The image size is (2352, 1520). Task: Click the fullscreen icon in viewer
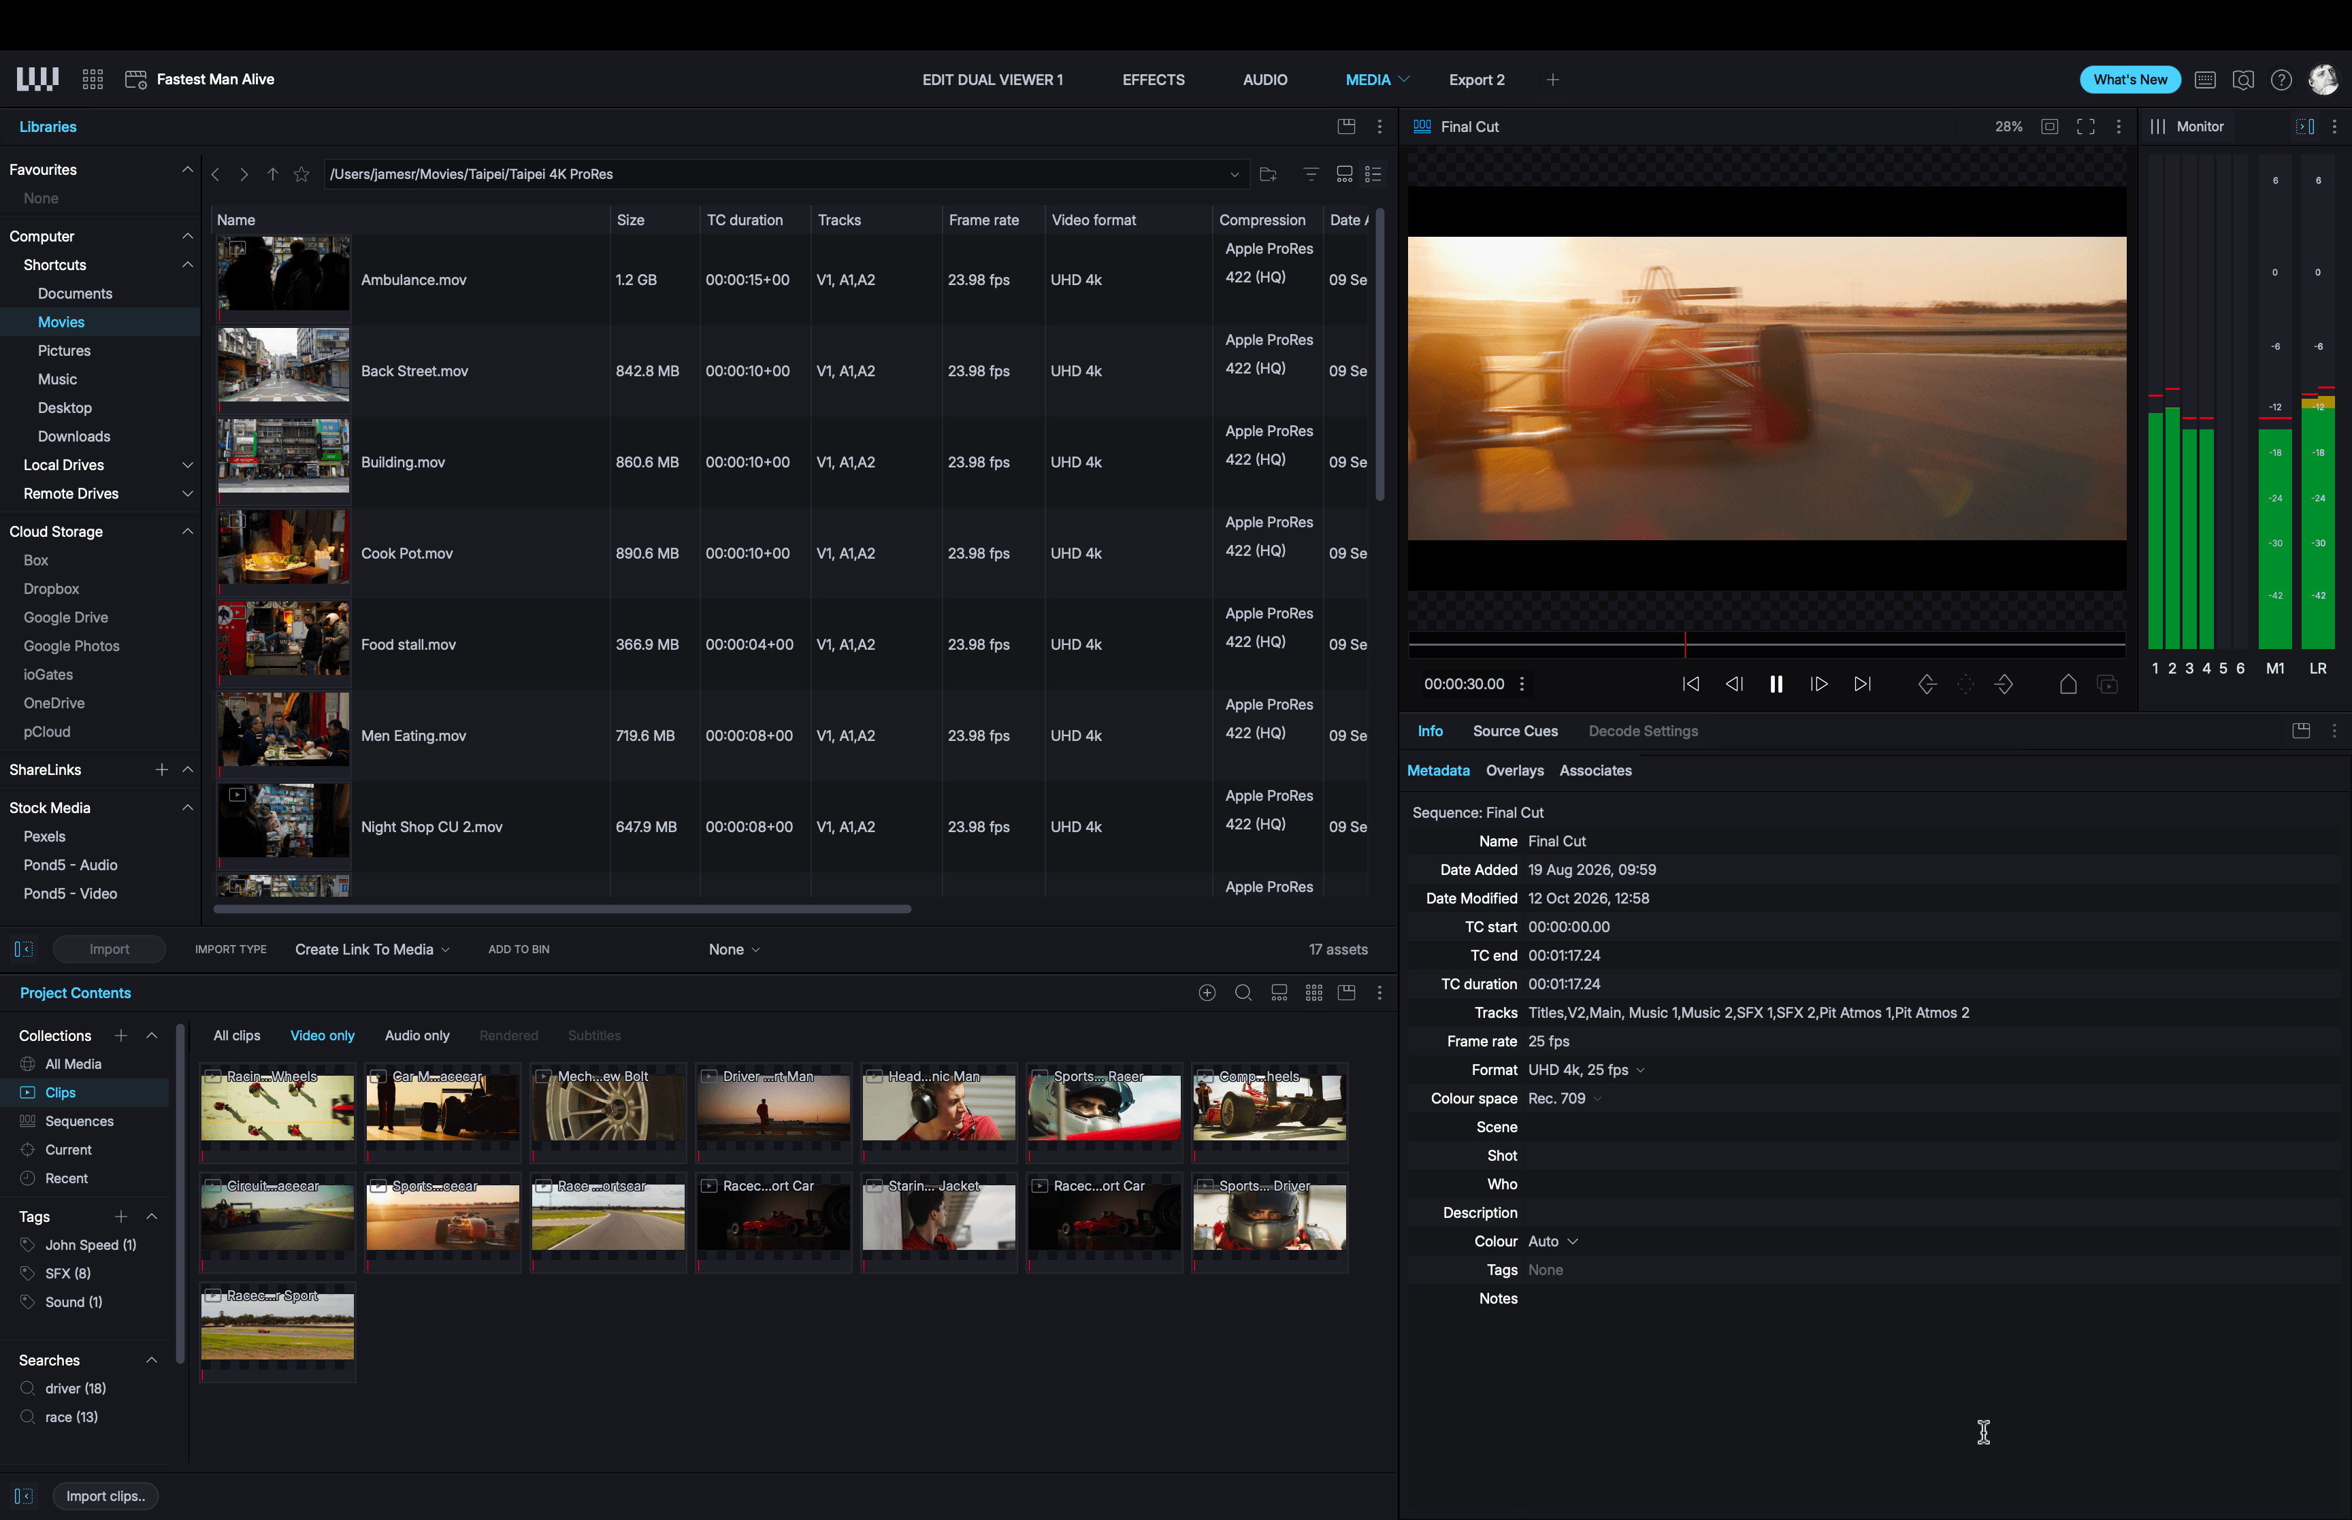pos(2085,127)
